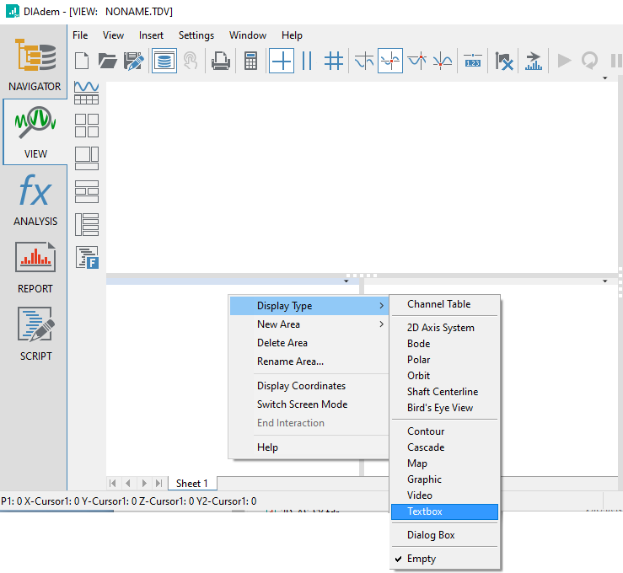The width and height of the screenshot is (623, 573).
Task: Select the Sheet 1 tab
Action: point(191,484)
